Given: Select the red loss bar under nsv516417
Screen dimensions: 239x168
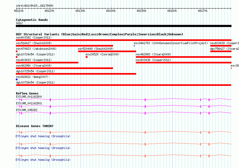Looking at the screenshot, I should point(64,46).
